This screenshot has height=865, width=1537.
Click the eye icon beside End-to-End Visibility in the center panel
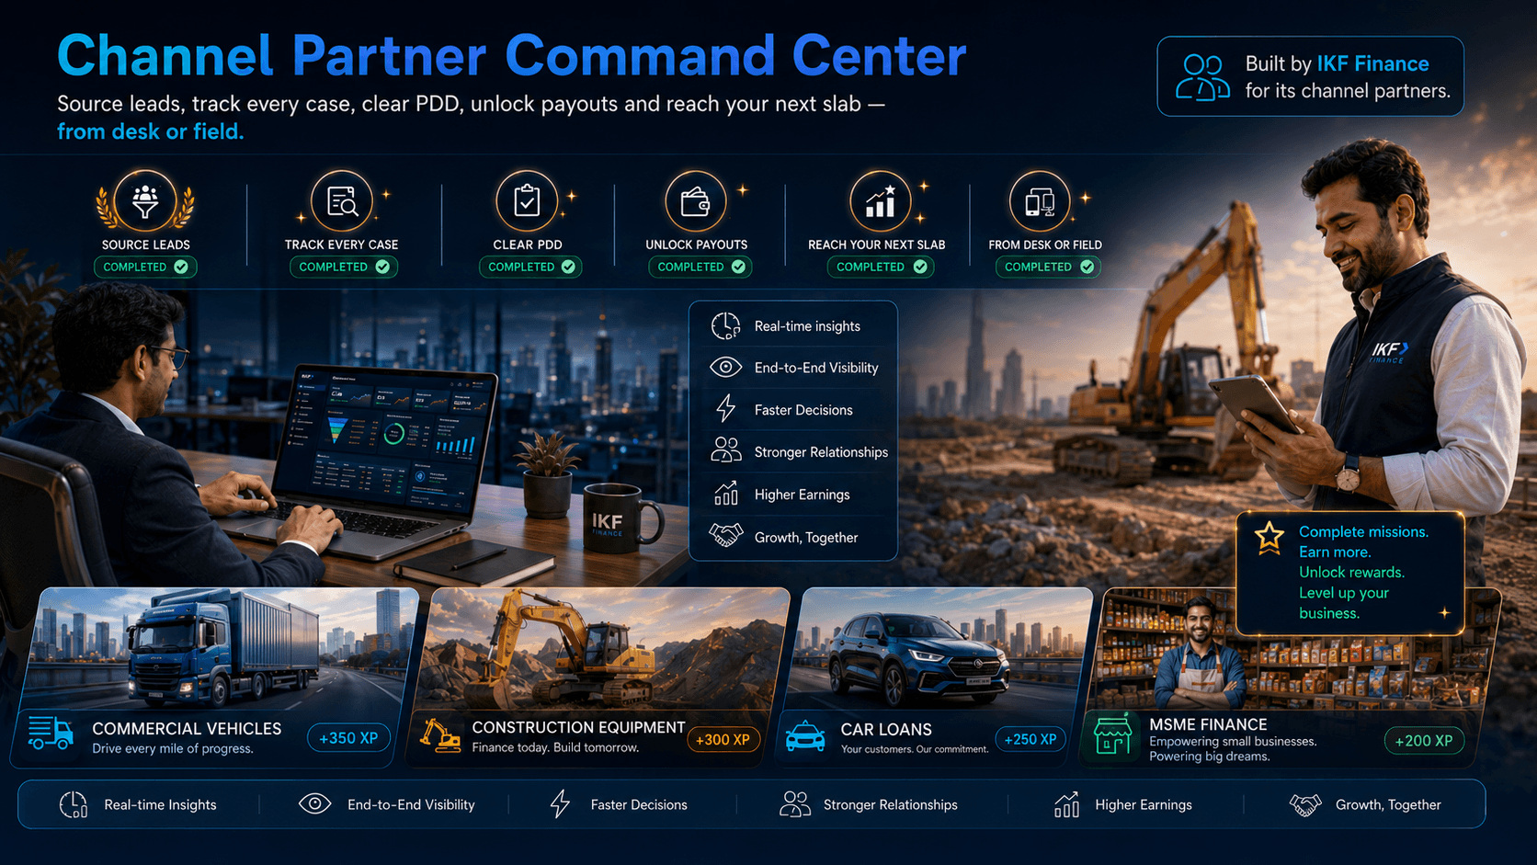(725, 368)
